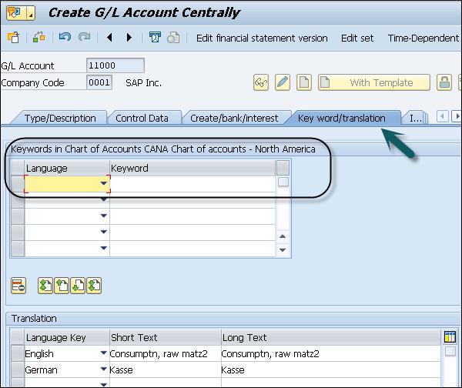Open Language dropdown in fourth keyword row
The image size is (462, 388).
tap(103, 232)
